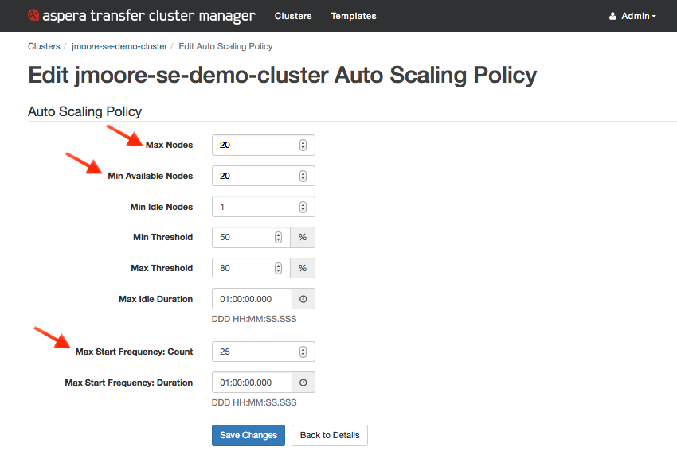Click the Max Nodes label
The width and height of the screenshot is (677, 470).
(x=169, y=145)
